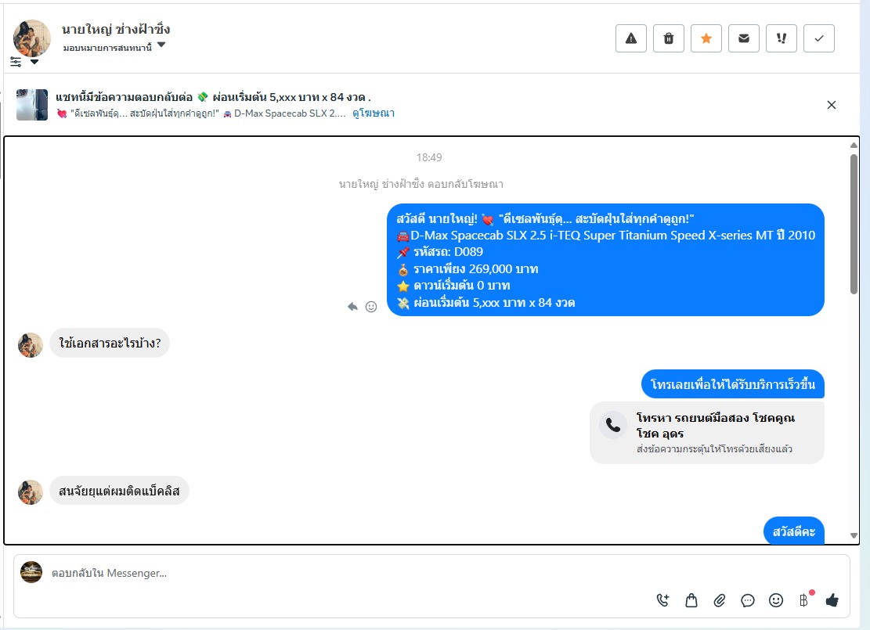
Task: Open ดูโฆษณา ad link
Action: tap(374, 113)
